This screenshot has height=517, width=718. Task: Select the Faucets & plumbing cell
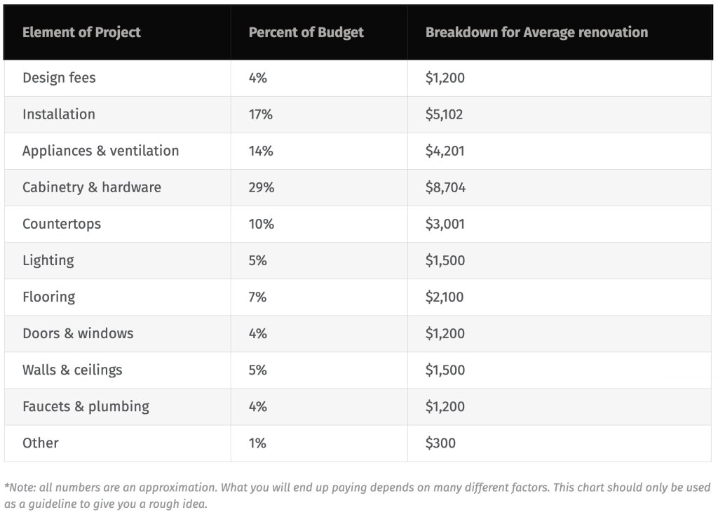tap(86, 406)
